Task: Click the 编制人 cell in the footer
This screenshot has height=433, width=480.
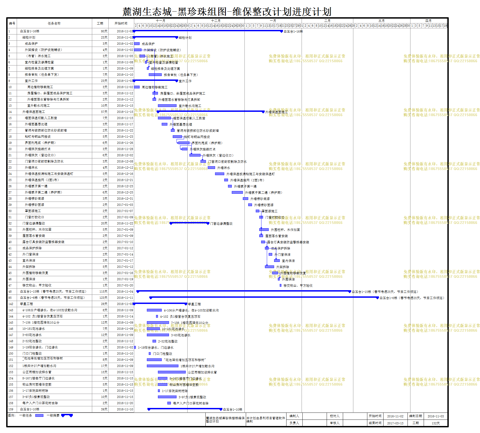Action: point(294,416)
